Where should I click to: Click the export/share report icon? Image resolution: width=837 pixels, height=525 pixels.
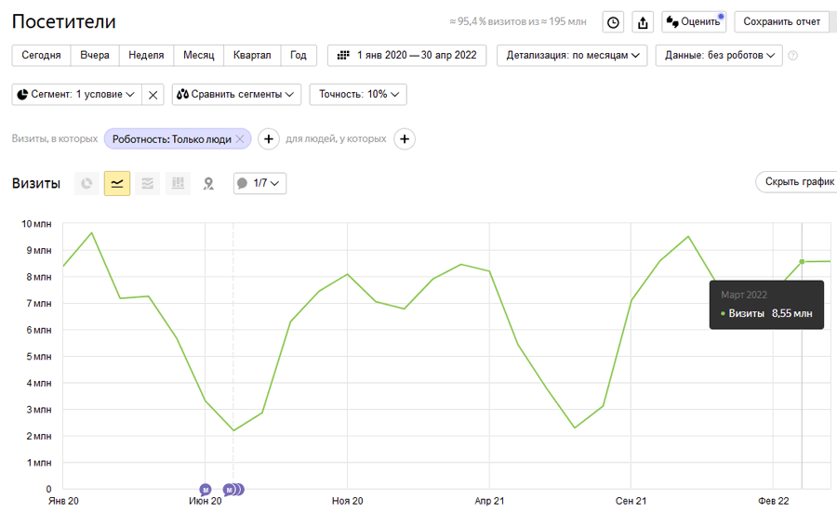(643, 22)
